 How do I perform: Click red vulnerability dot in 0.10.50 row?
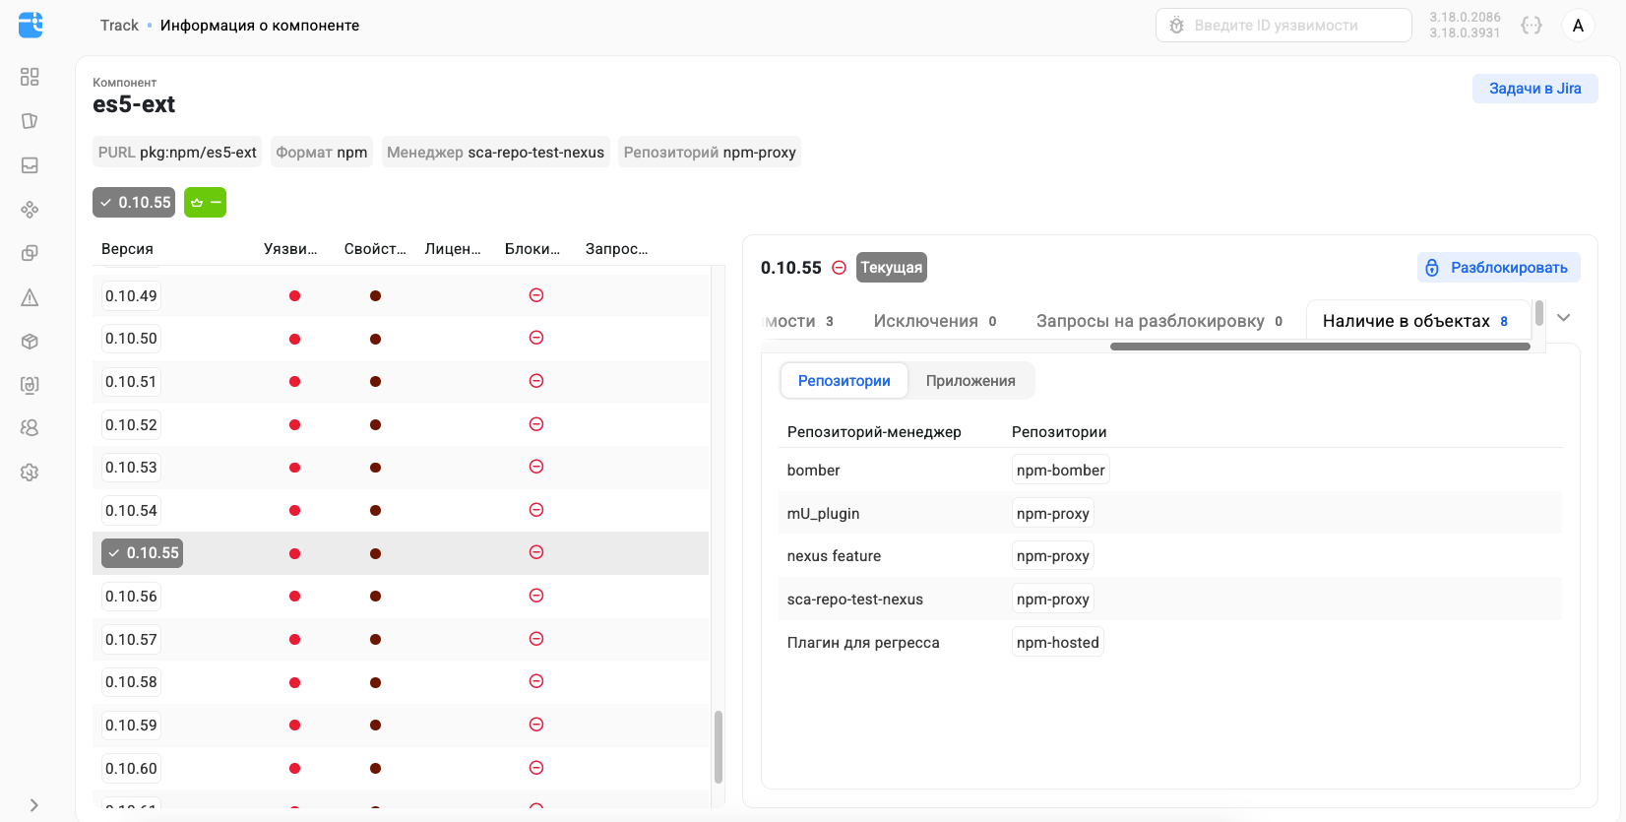pyautogui.click(x=294, y=340)
